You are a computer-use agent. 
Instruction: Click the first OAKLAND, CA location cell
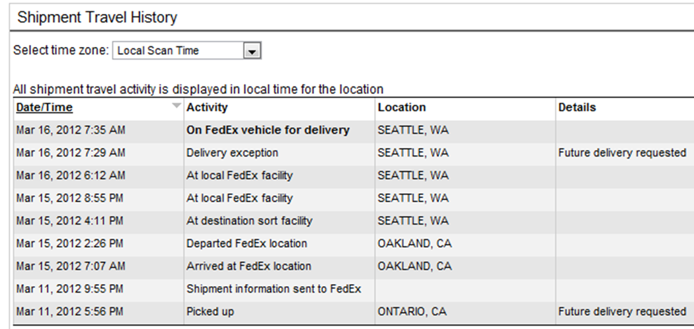(x=414, y=243)
